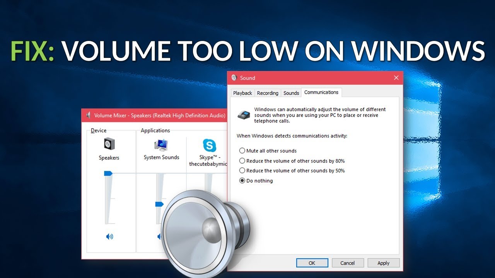This screenshot has width=495, height=278.
Task: Choose Mute all other sounds option
Action: point(268,151)
